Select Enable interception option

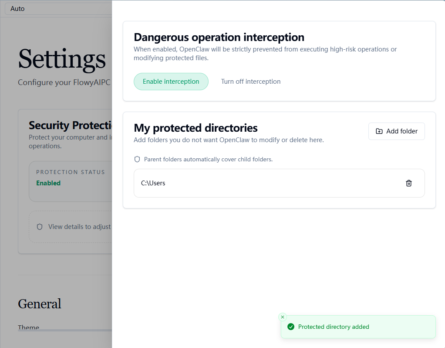point(171,82)
